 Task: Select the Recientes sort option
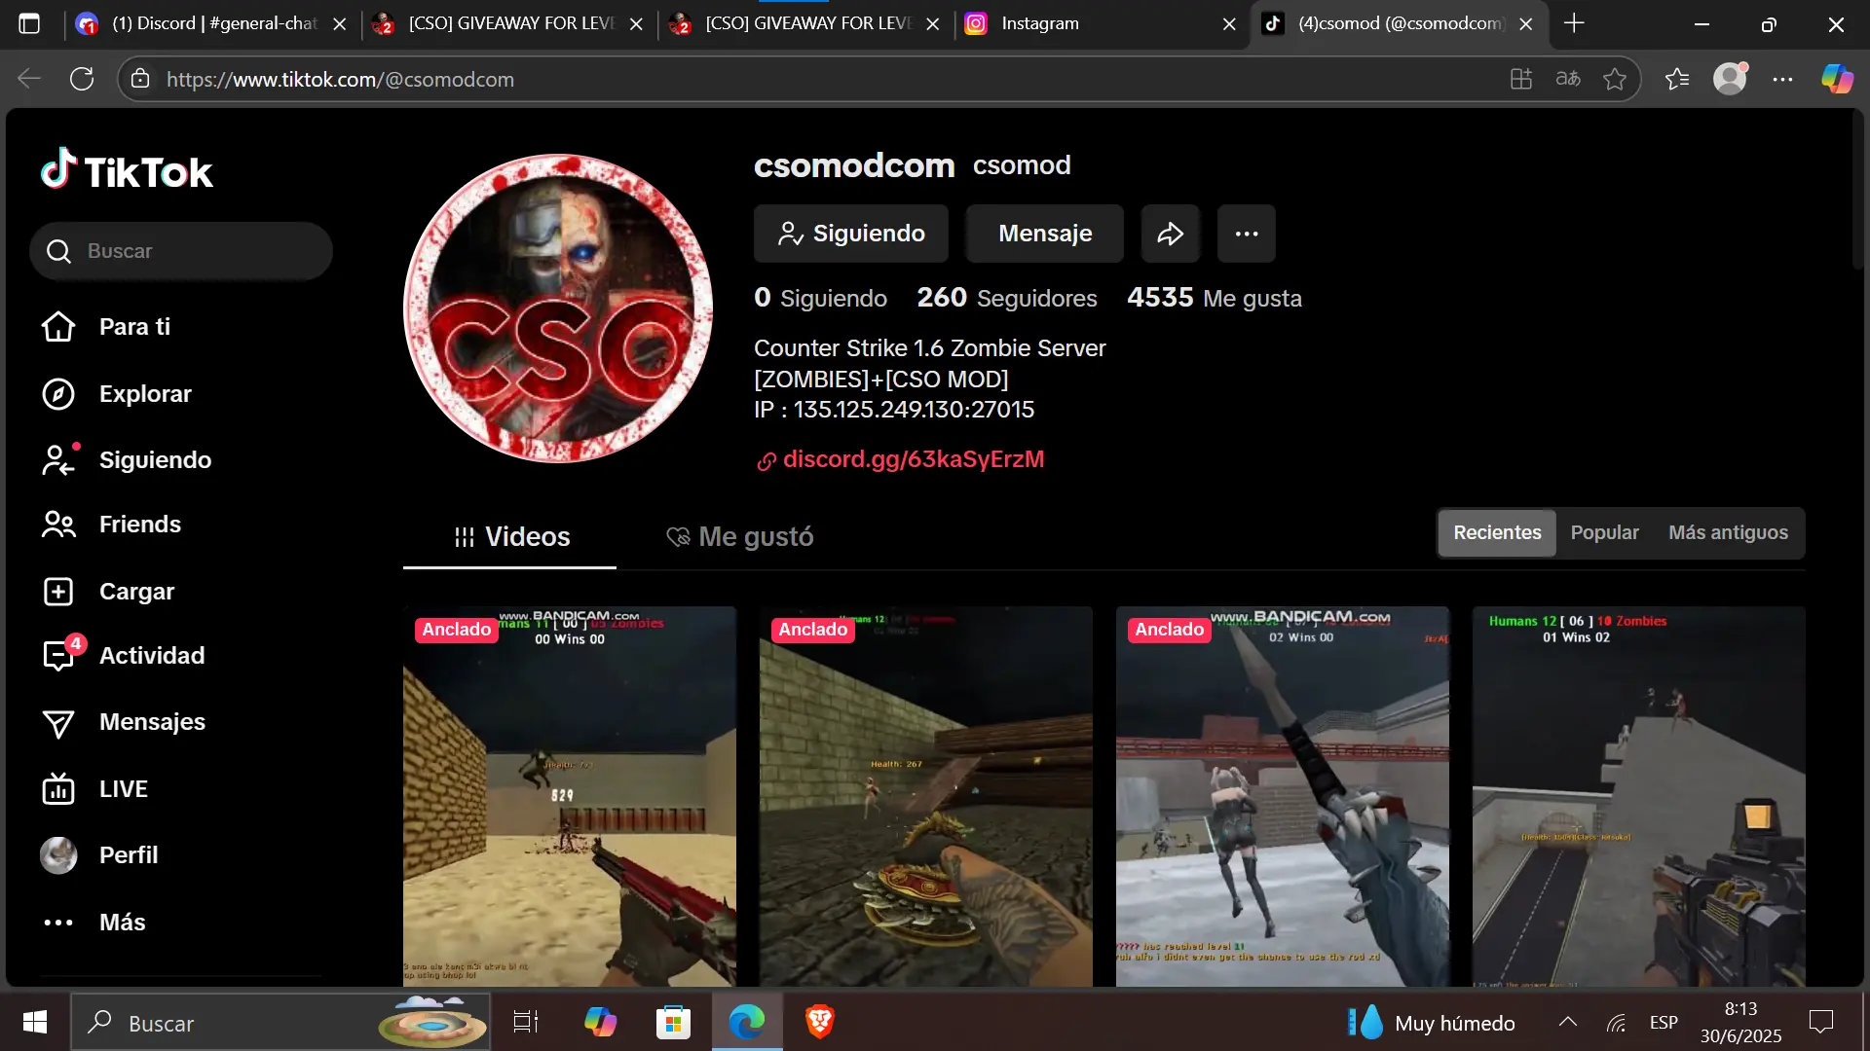(1497, 532)
